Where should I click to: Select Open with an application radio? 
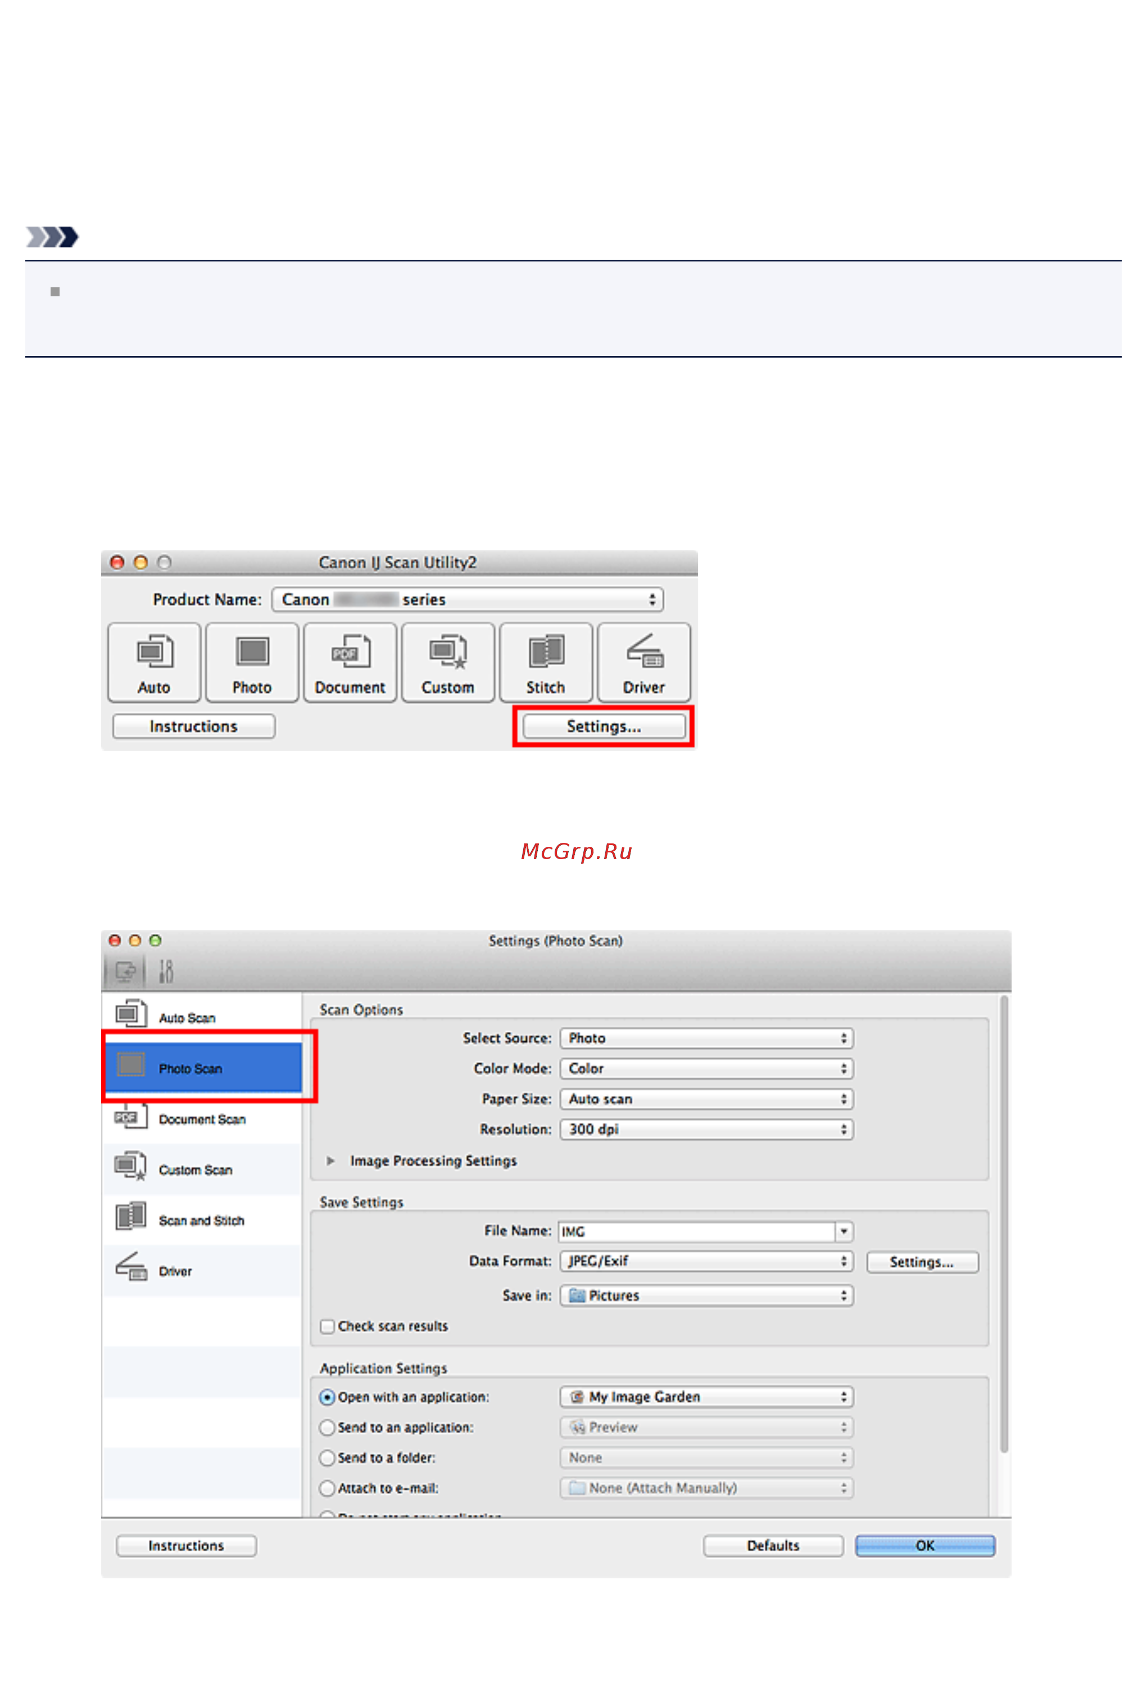pyautogui.click(x=327, y=1398)
